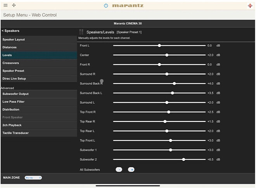Click the speaker icon beside Speakers/Levels

coord(81,32)
